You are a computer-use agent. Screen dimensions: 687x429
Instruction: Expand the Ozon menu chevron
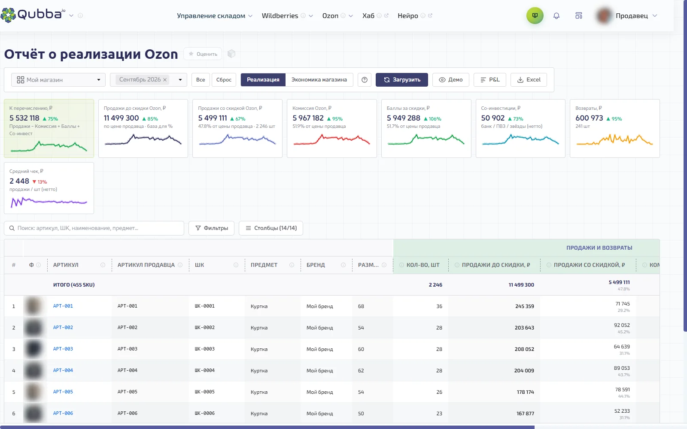click(351, 16)
